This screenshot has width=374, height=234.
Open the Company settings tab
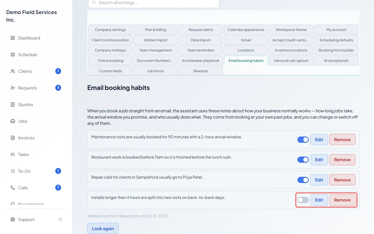point(110,30)
